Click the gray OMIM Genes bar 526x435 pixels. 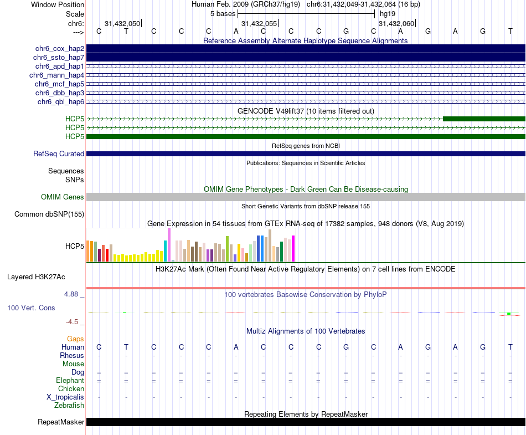click(x=306, y=197)
